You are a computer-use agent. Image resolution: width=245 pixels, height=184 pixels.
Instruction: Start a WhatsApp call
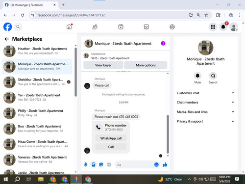tap(111, 138)
